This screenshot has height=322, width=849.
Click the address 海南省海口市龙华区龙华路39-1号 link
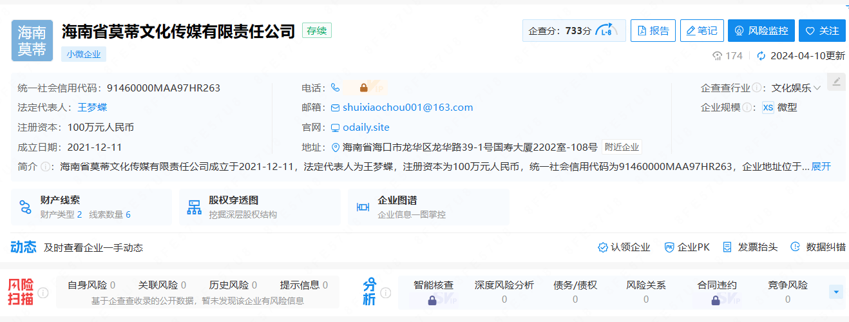pyautogui.click(x=470, y=147)
